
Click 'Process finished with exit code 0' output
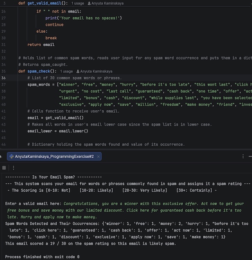(42, 257)
